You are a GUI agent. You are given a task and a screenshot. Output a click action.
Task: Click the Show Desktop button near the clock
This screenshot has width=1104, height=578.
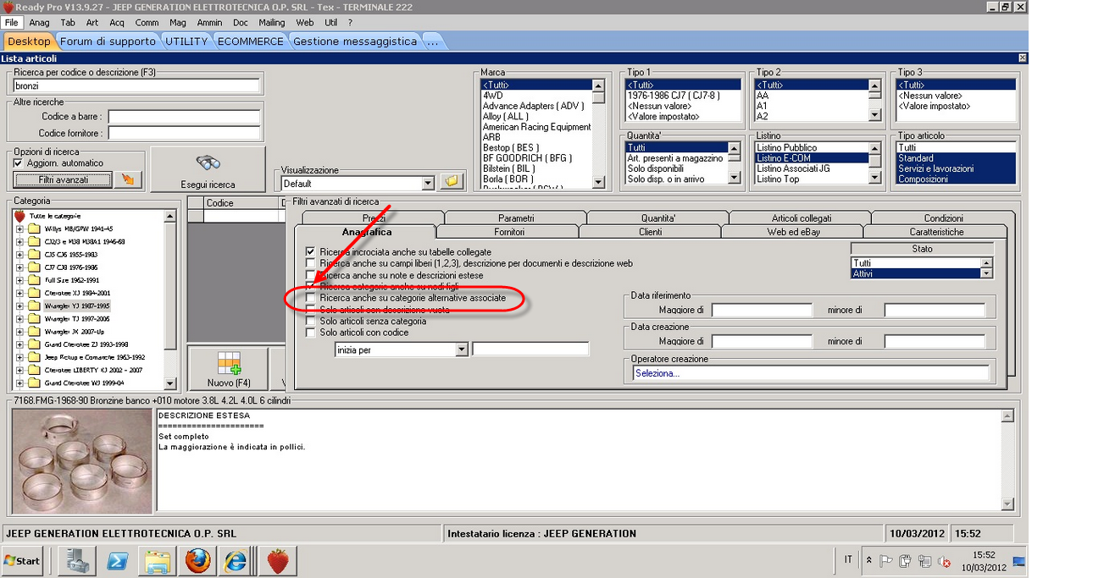tap(1020, 560)
